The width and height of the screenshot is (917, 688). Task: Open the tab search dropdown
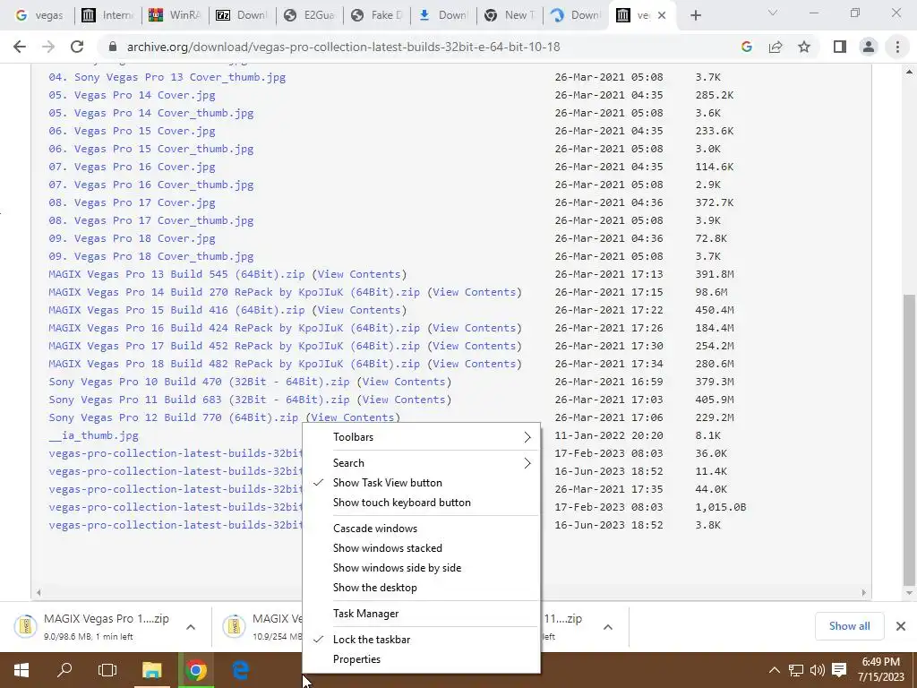coord(773,13)
